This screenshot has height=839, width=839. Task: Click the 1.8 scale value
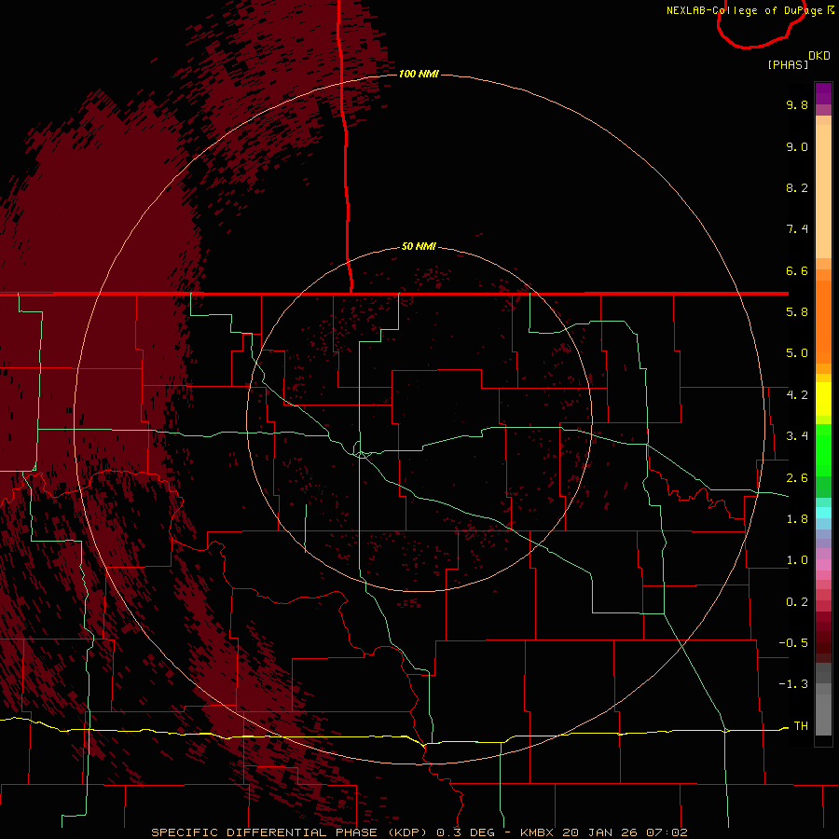[797, 519]
